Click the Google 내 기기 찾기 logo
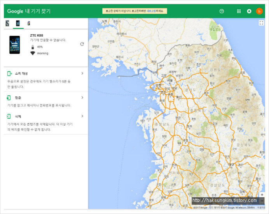This screenshot has height=214, width=269. pyautogui.click(x=29, y=11)
